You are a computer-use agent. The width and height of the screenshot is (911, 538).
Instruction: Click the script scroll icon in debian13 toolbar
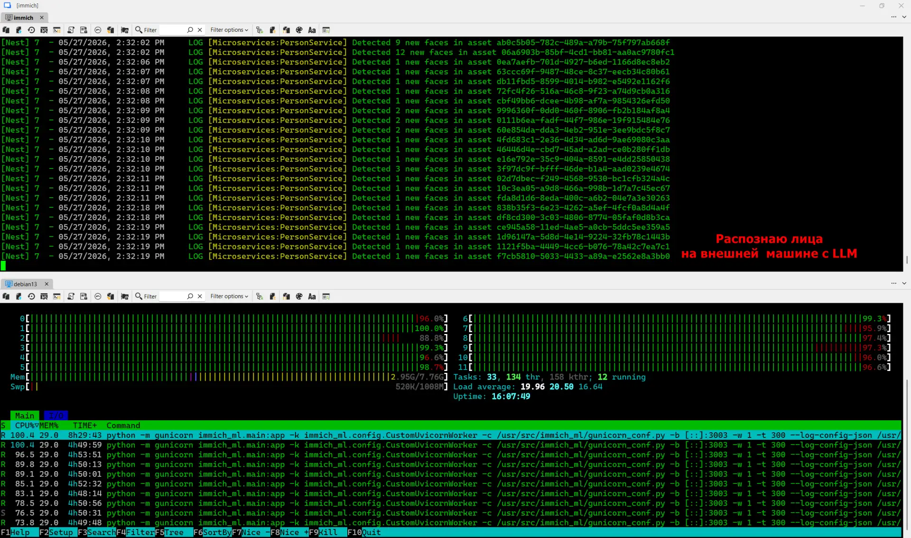pos(71,297)
